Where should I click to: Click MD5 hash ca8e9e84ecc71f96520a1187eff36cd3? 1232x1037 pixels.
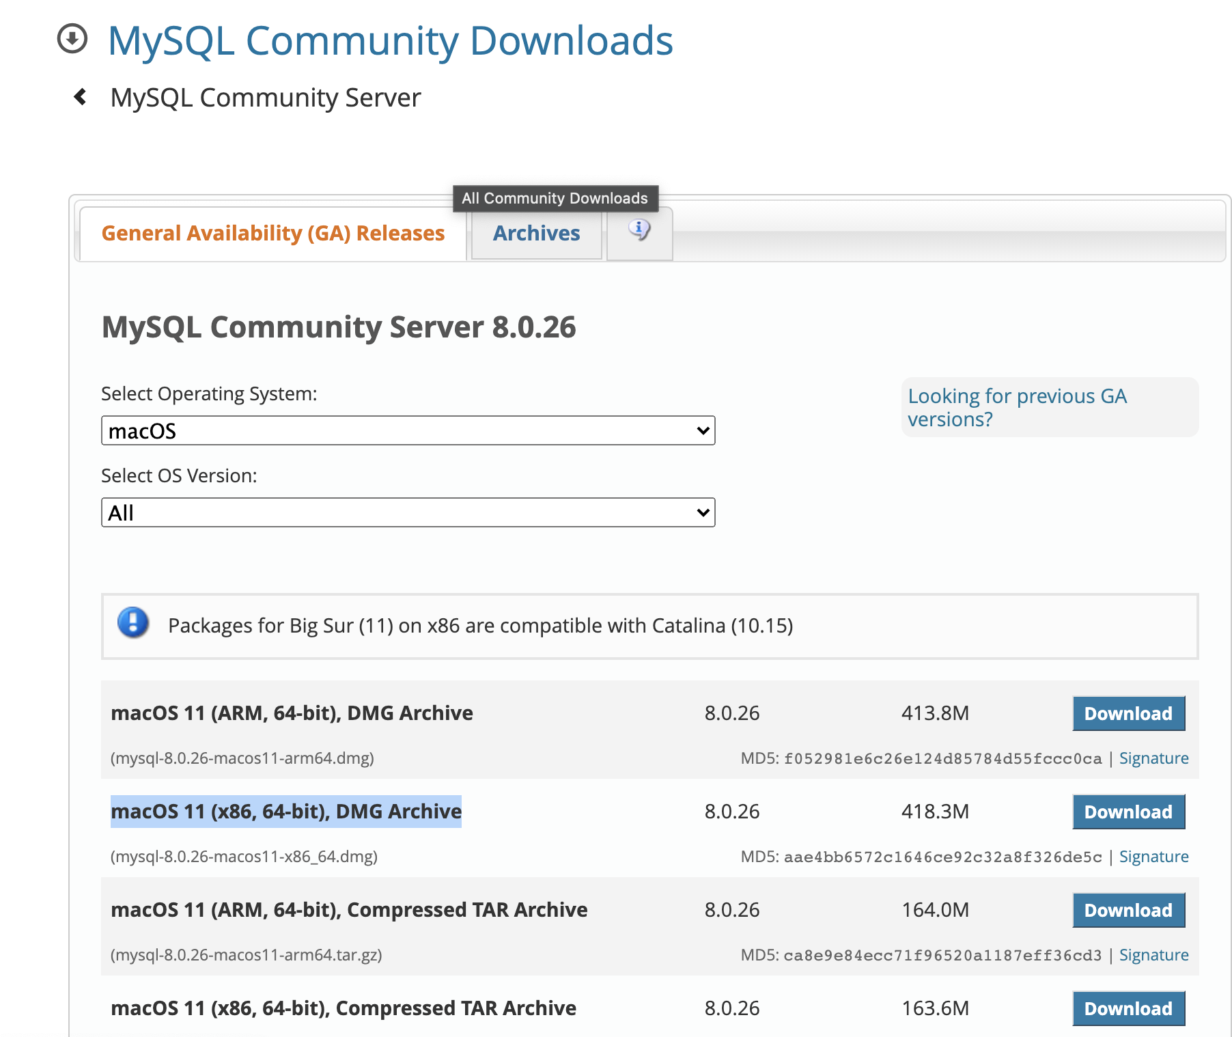pyautogui.click(x=942, y=956)
